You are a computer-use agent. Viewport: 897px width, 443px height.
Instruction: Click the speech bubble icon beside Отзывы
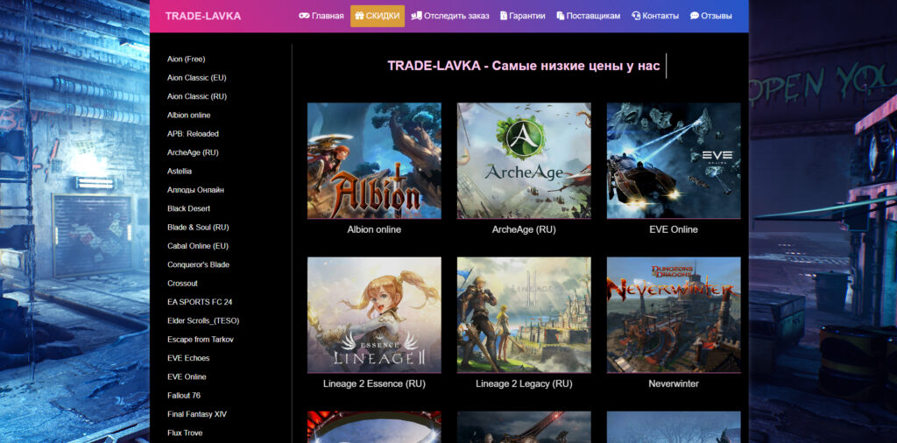click(695, 16)
